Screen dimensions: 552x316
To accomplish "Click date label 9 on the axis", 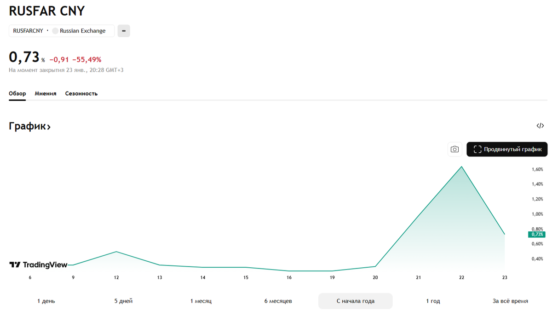I will (x=73, y=277).
